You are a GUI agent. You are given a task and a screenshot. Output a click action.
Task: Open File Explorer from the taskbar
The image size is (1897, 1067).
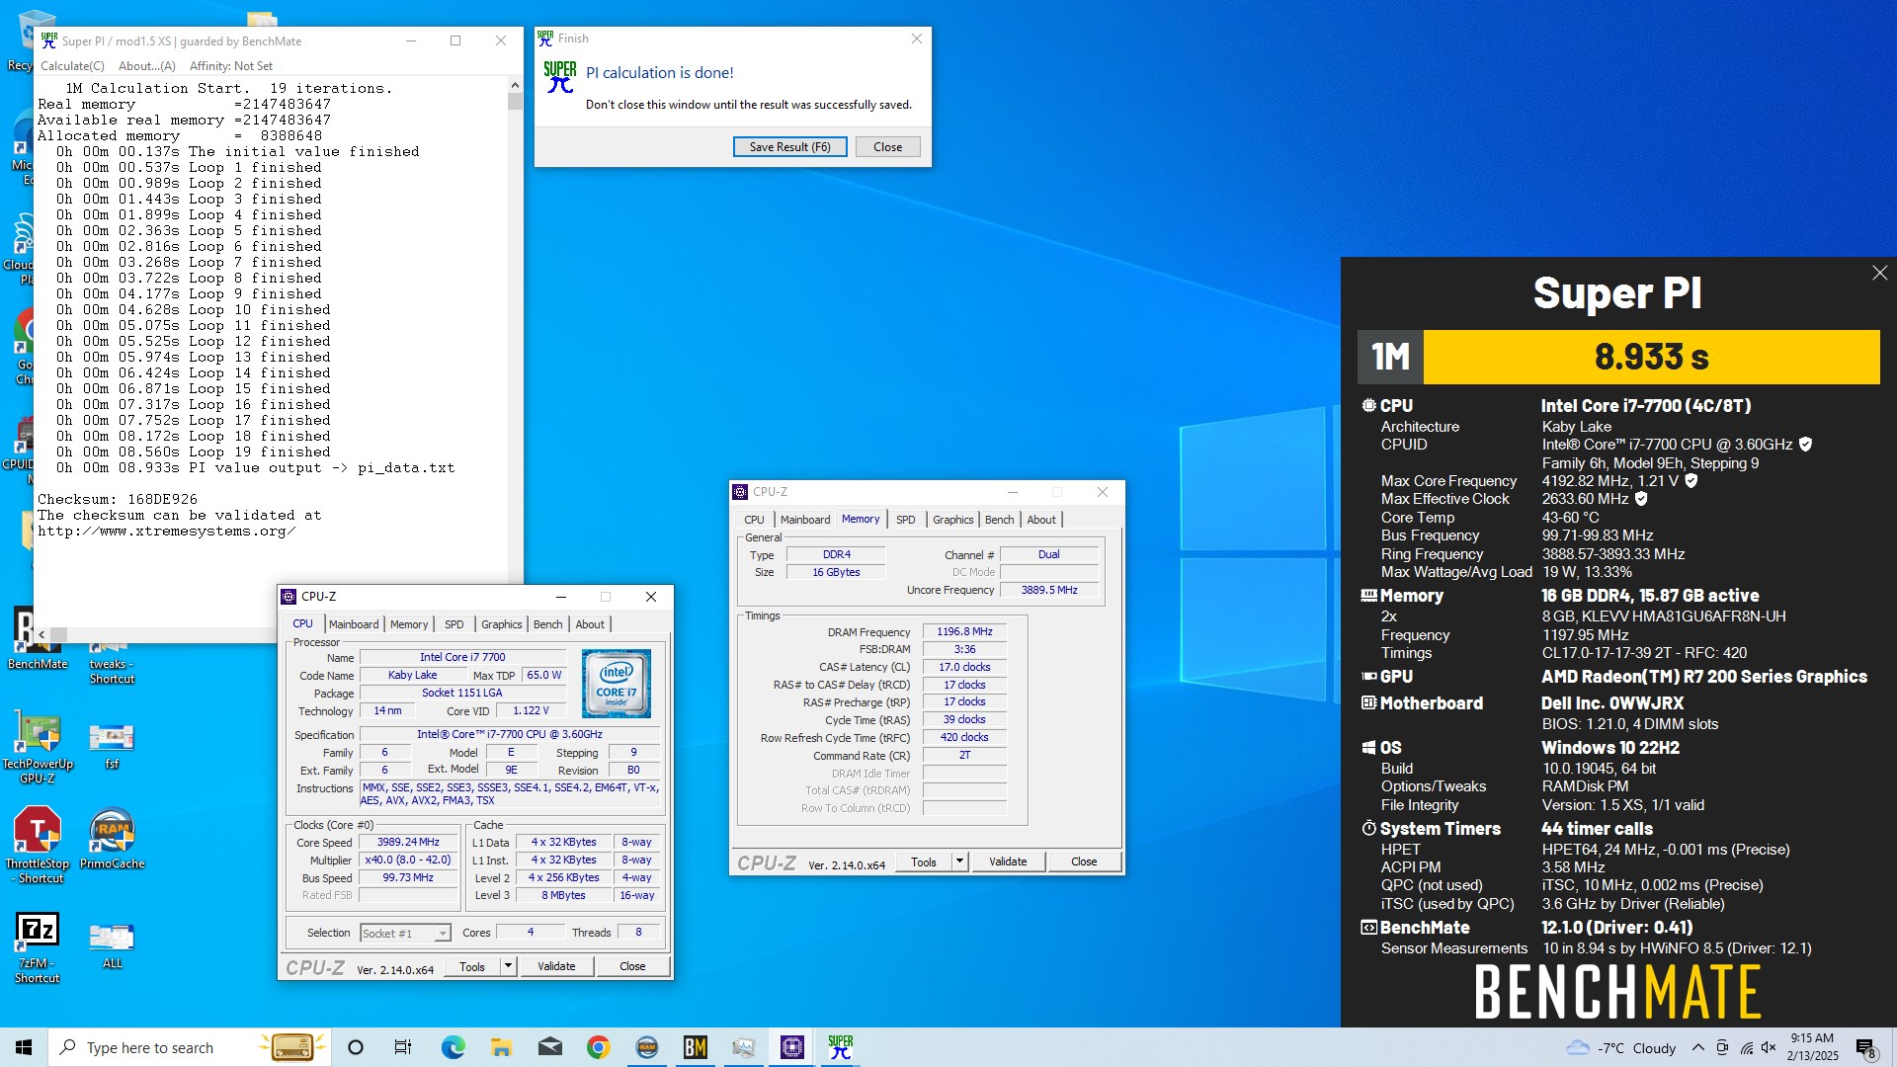(501, 1047)
